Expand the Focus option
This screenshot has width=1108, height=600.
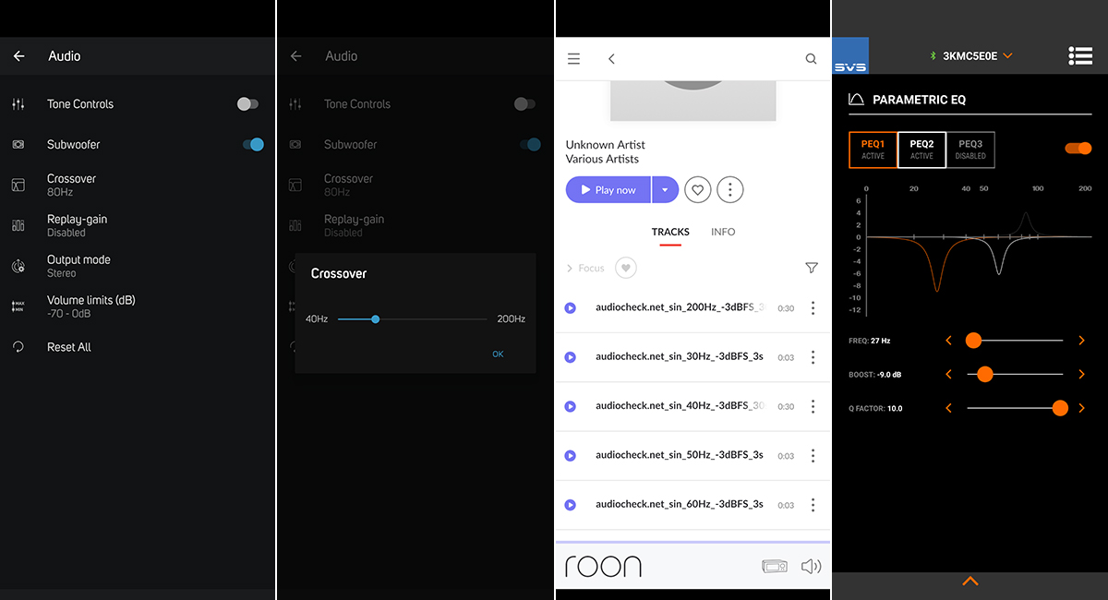click(585, 269)
